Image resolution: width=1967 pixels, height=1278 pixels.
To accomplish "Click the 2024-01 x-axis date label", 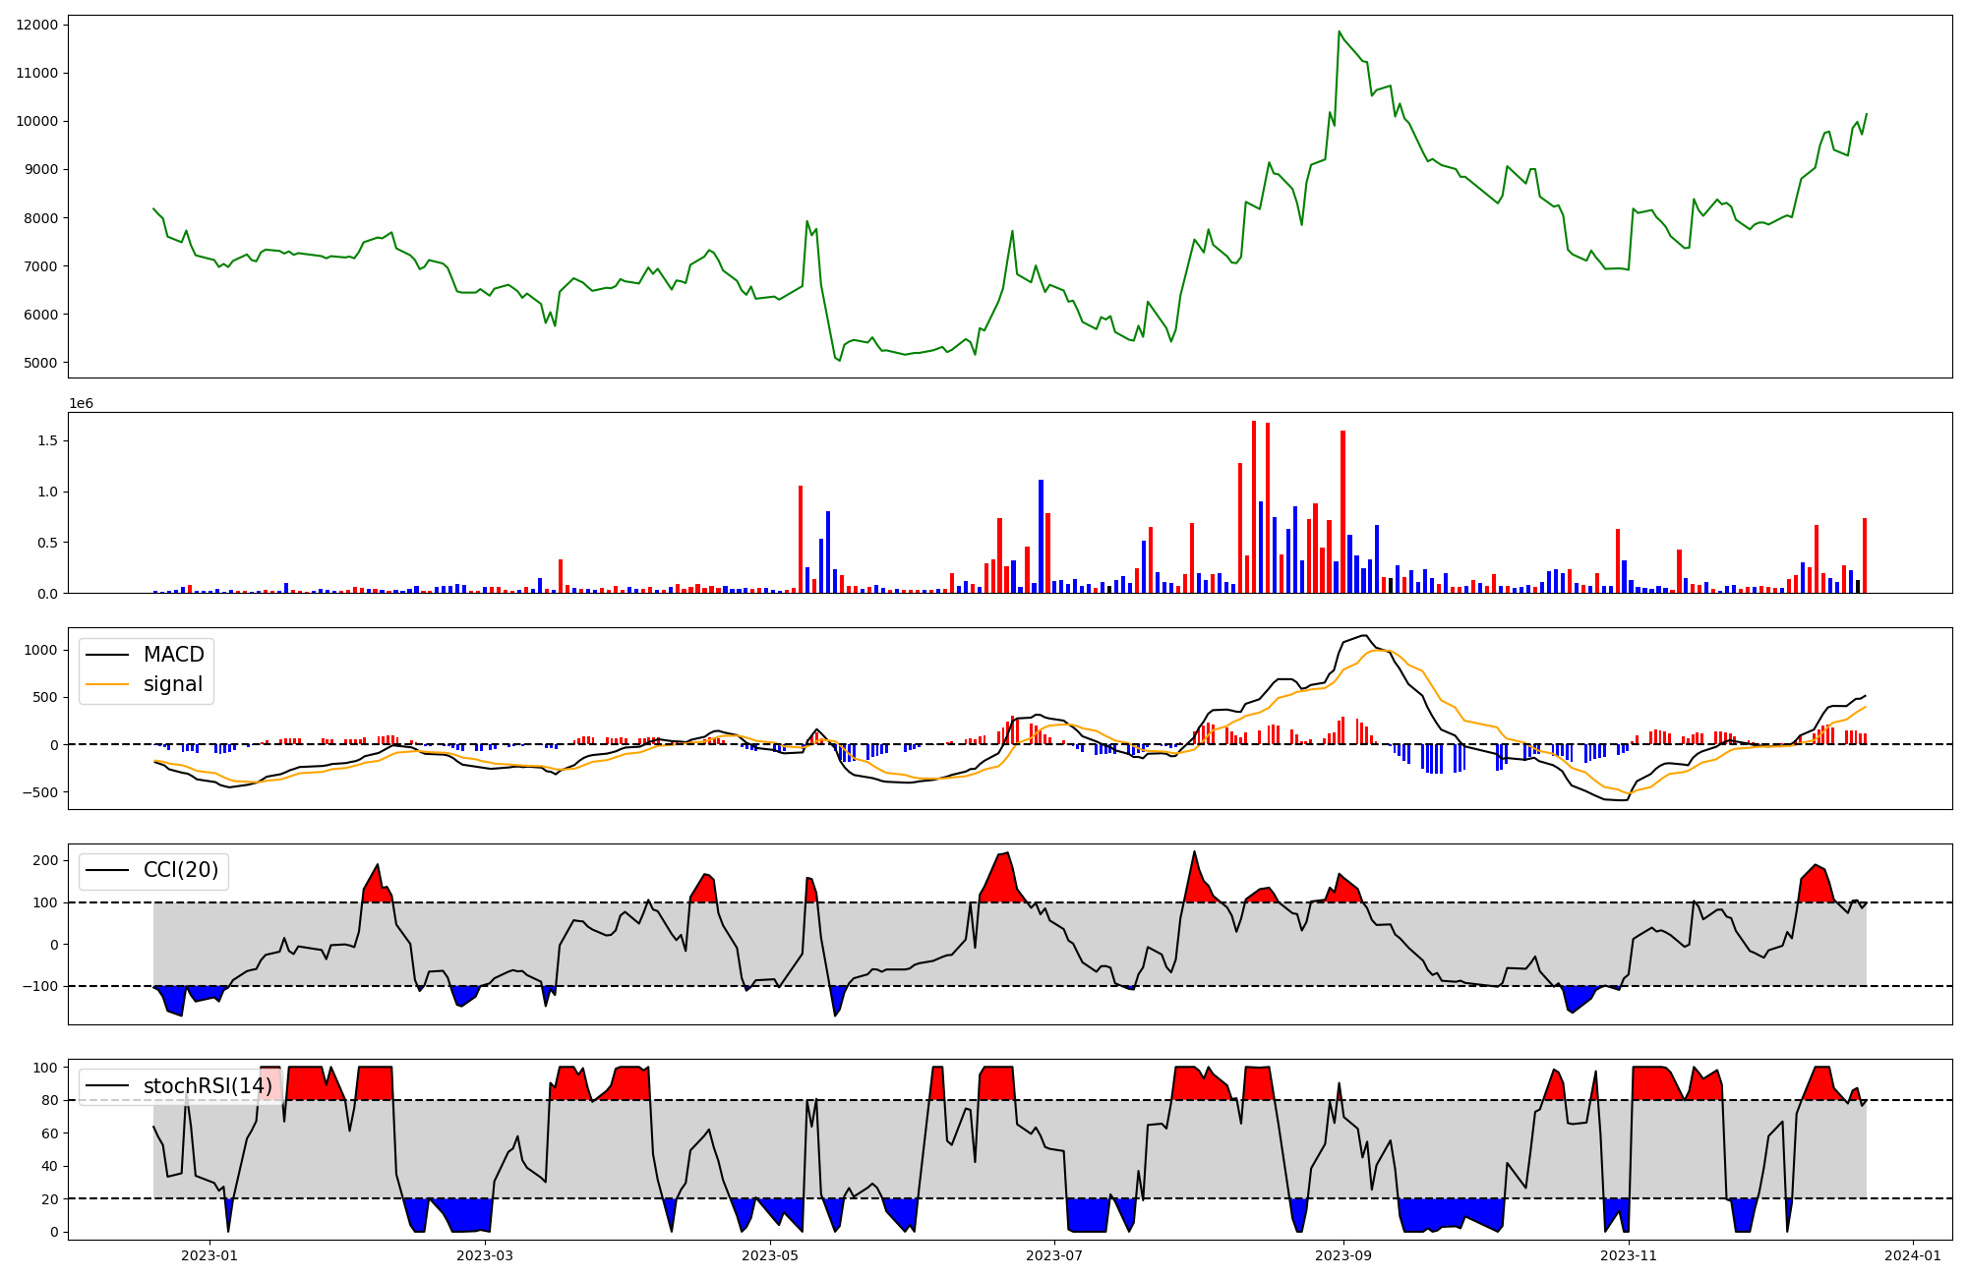I will click(1913, 1255).
